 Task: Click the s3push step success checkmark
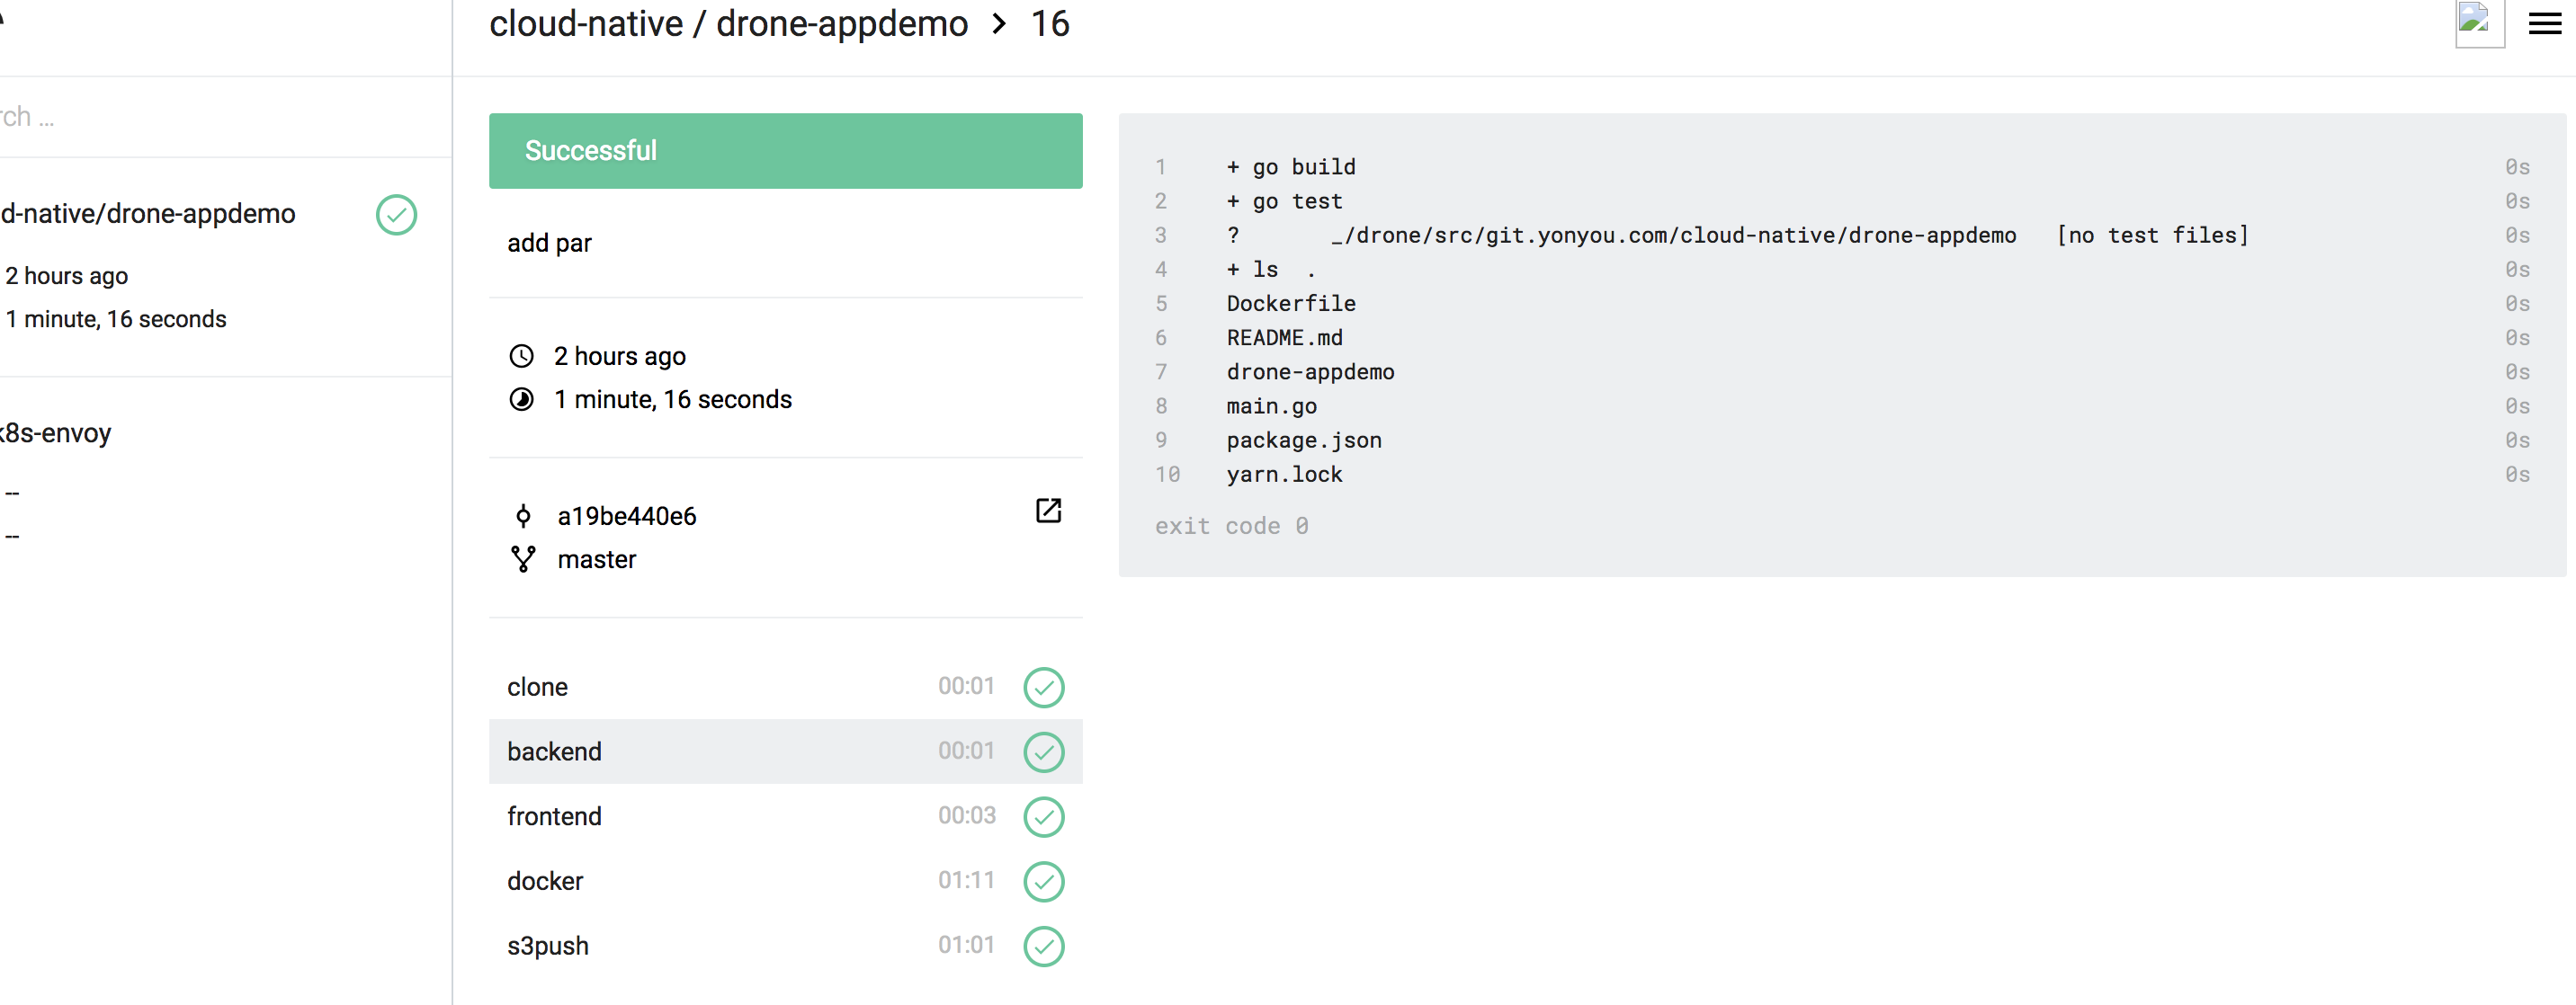click(1043, 946)
